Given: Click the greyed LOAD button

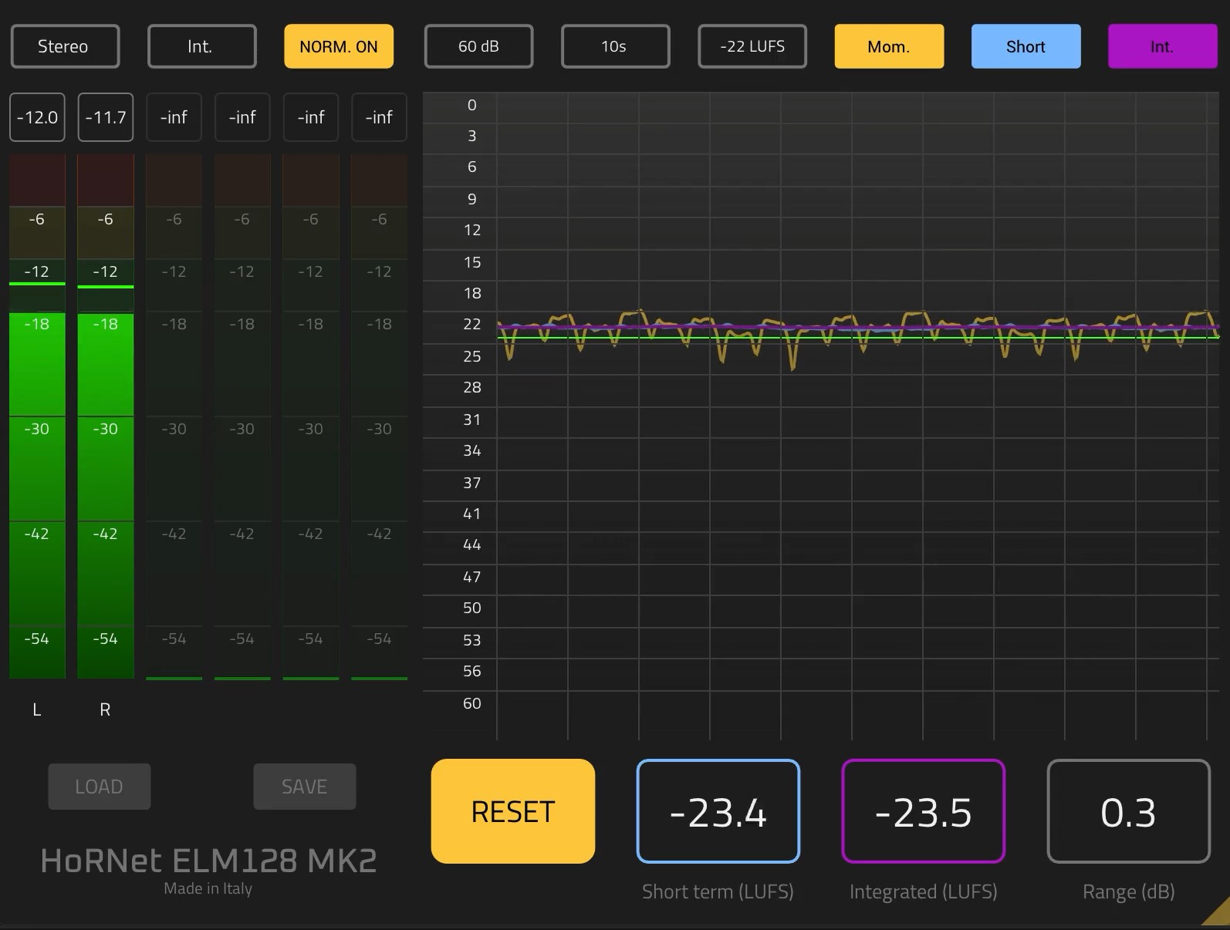Looking at the screenshot, I should 99,787.
